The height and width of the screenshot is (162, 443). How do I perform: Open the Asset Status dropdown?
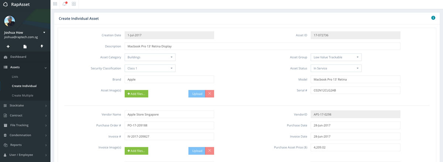336,68
